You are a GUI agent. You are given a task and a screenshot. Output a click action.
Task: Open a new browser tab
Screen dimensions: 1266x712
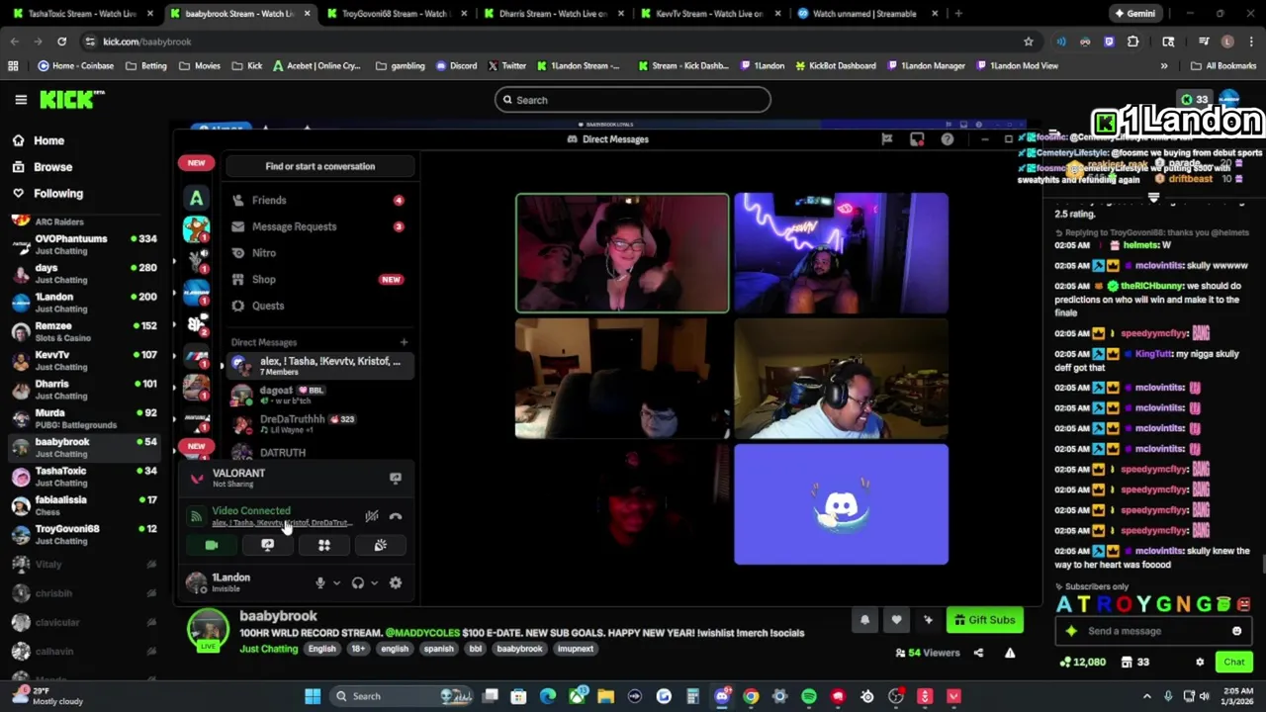click(x=958, y=14)
